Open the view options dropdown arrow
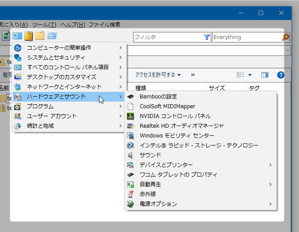The height and width of the screenshot is (232, 299). tap(250, 75)
